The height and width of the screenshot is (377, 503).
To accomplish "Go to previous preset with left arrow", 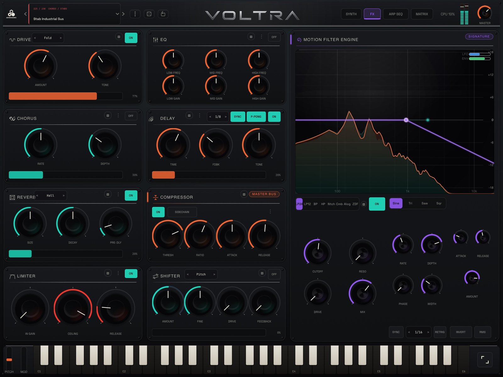I will [x=25, y=14].
